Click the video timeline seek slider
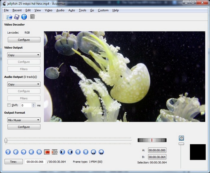The height and width of the screenshot is (173, 210). point(68,140)
